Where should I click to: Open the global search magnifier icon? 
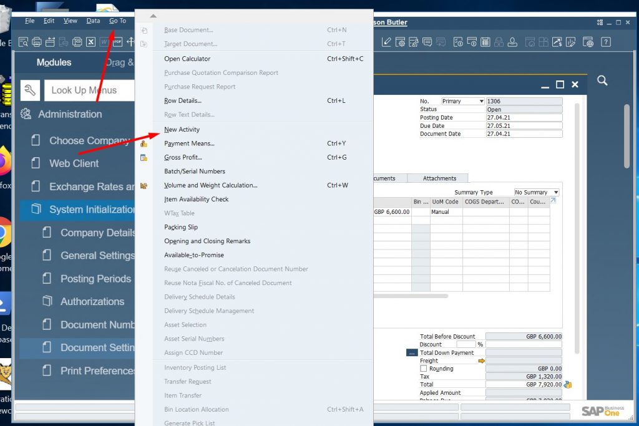pos(602,80)
